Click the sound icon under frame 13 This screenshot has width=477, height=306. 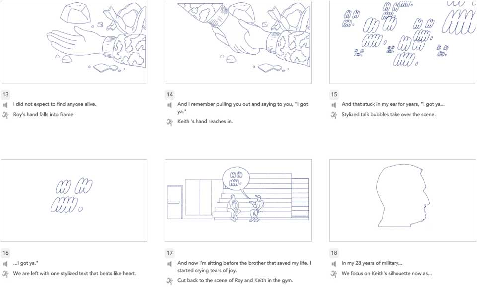(5, 105)
